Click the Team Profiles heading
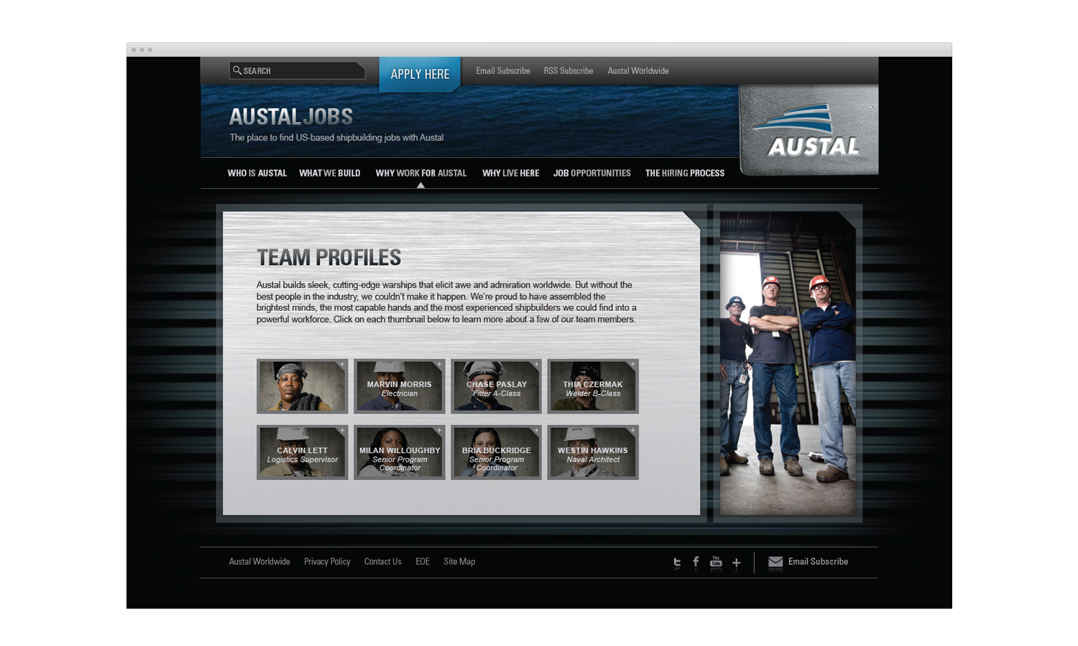The width and height of the screenshot is (1078, 646). pos(329,257)
